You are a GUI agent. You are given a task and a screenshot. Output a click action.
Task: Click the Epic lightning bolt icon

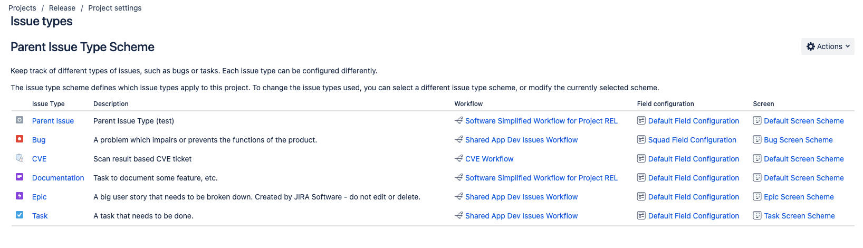point(20,196)
